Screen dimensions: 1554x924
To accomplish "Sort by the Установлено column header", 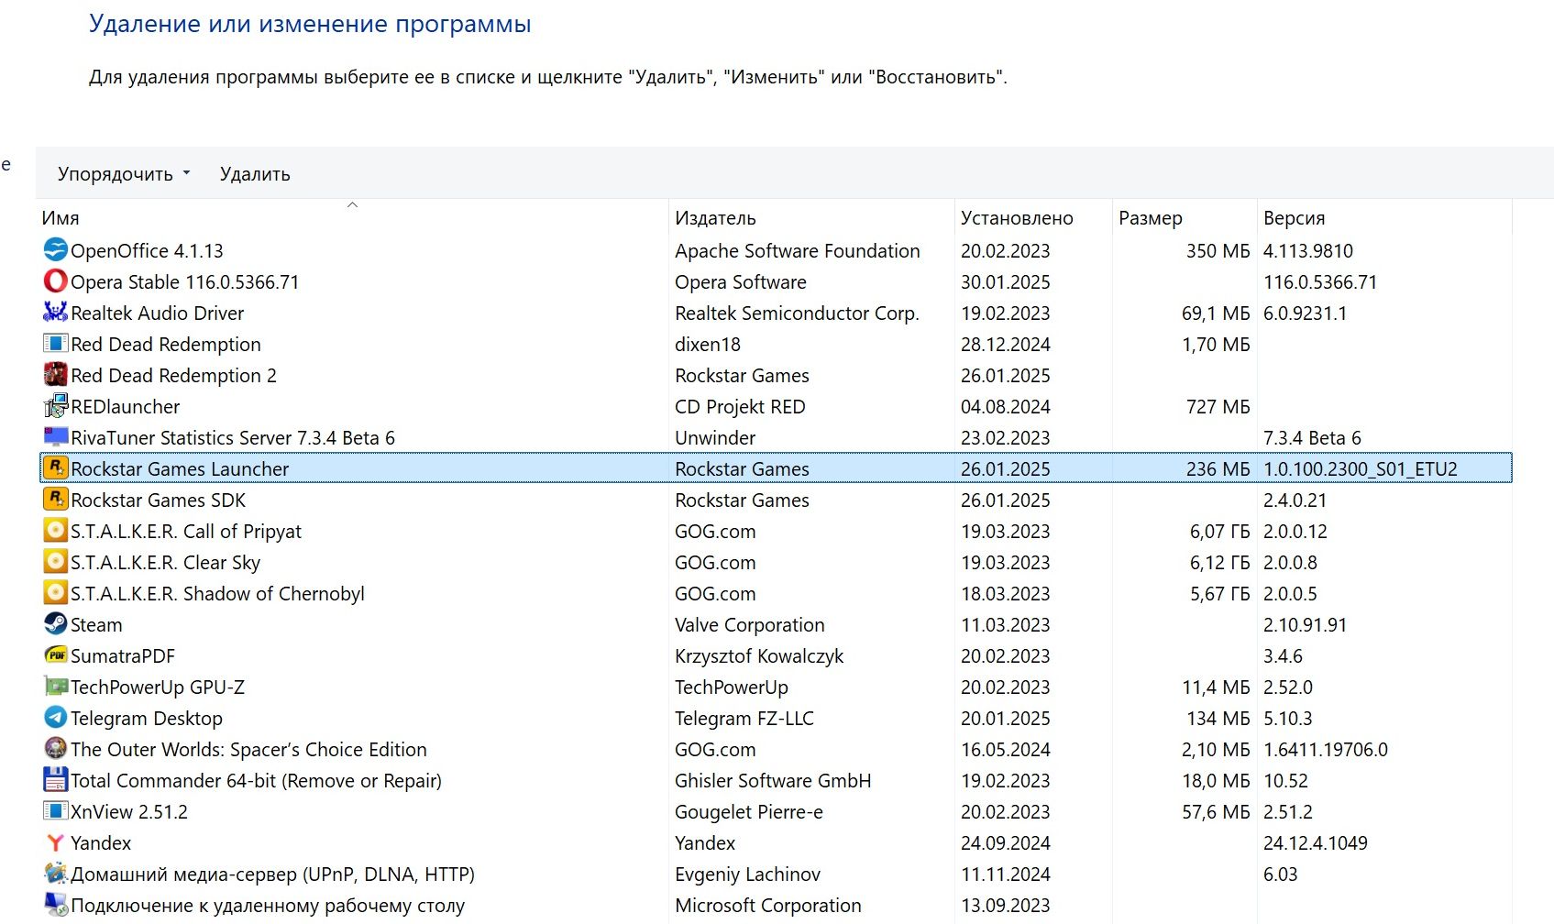I will coord(1017,218).
